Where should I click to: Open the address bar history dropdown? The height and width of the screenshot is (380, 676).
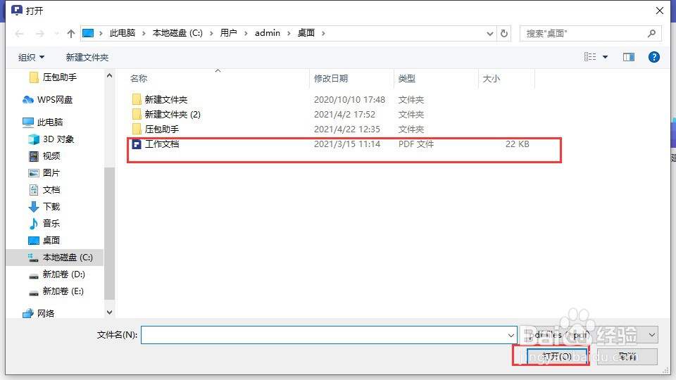490,34
